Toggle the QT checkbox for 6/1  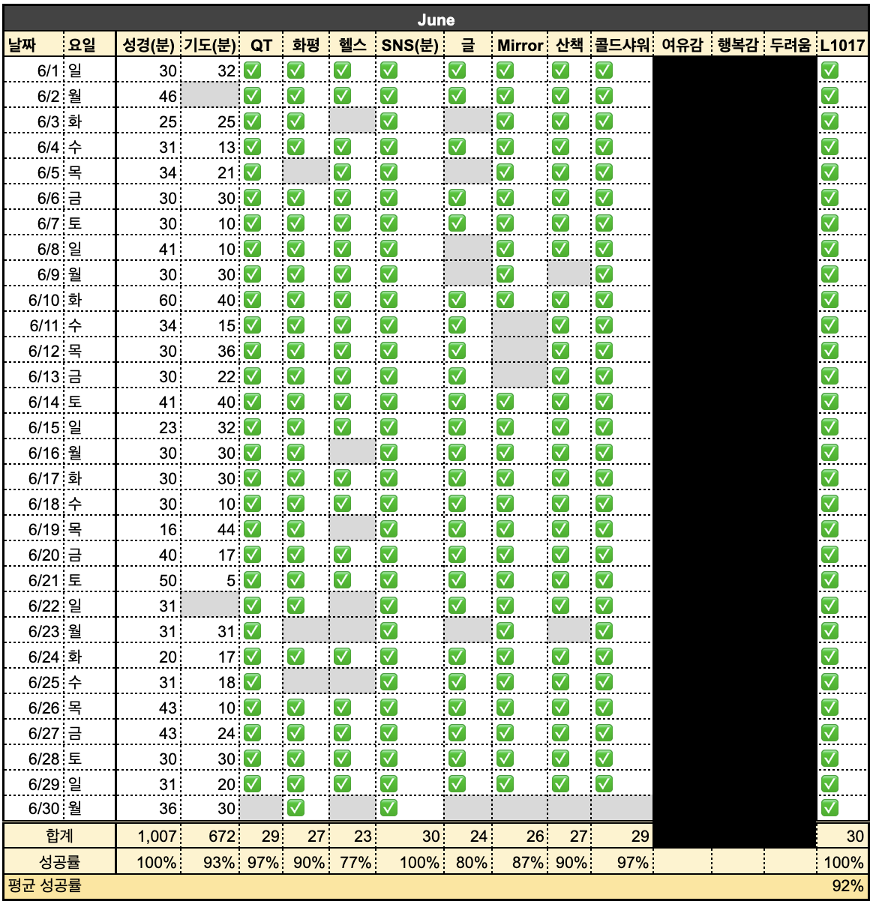coord(253,70)
